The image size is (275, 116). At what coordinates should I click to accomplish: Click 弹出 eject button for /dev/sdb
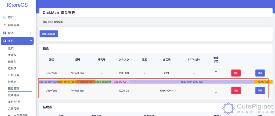[236, 91]
